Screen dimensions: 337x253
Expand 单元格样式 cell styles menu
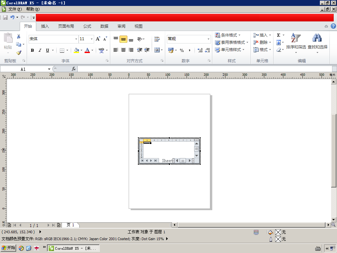(x=230, y=50)
